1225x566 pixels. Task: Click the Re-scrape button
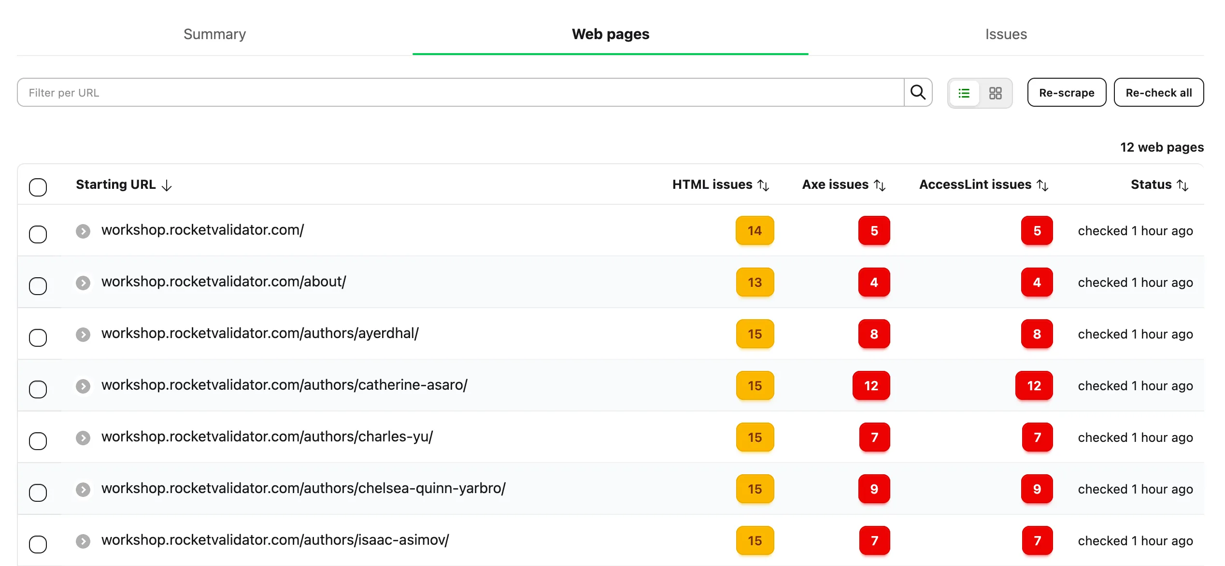tap(1067, 92)
